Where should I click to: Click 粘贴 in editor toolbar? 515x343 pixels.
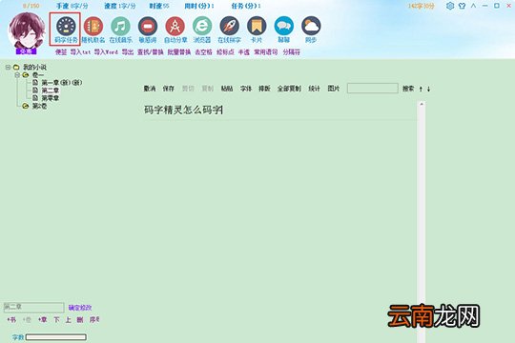click(227, 89)
